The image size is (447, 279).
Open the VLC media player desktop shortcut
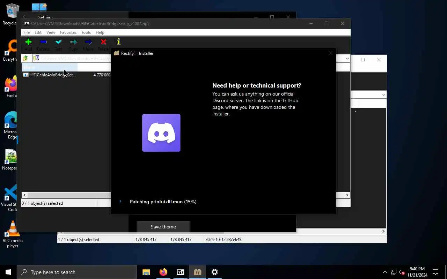click(13, 234)
